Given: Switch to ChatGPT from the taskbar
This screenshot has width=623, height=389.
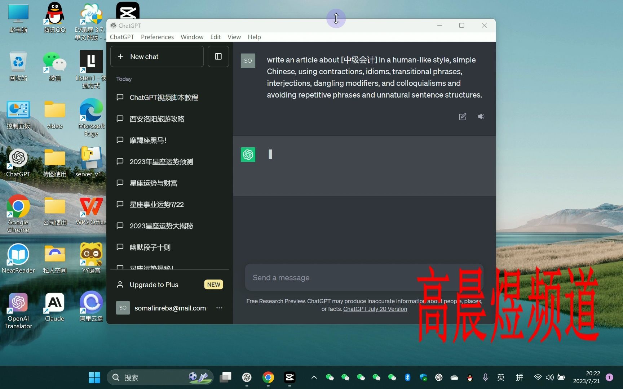Looking at the screenshot, I should [x=247, y=377].
